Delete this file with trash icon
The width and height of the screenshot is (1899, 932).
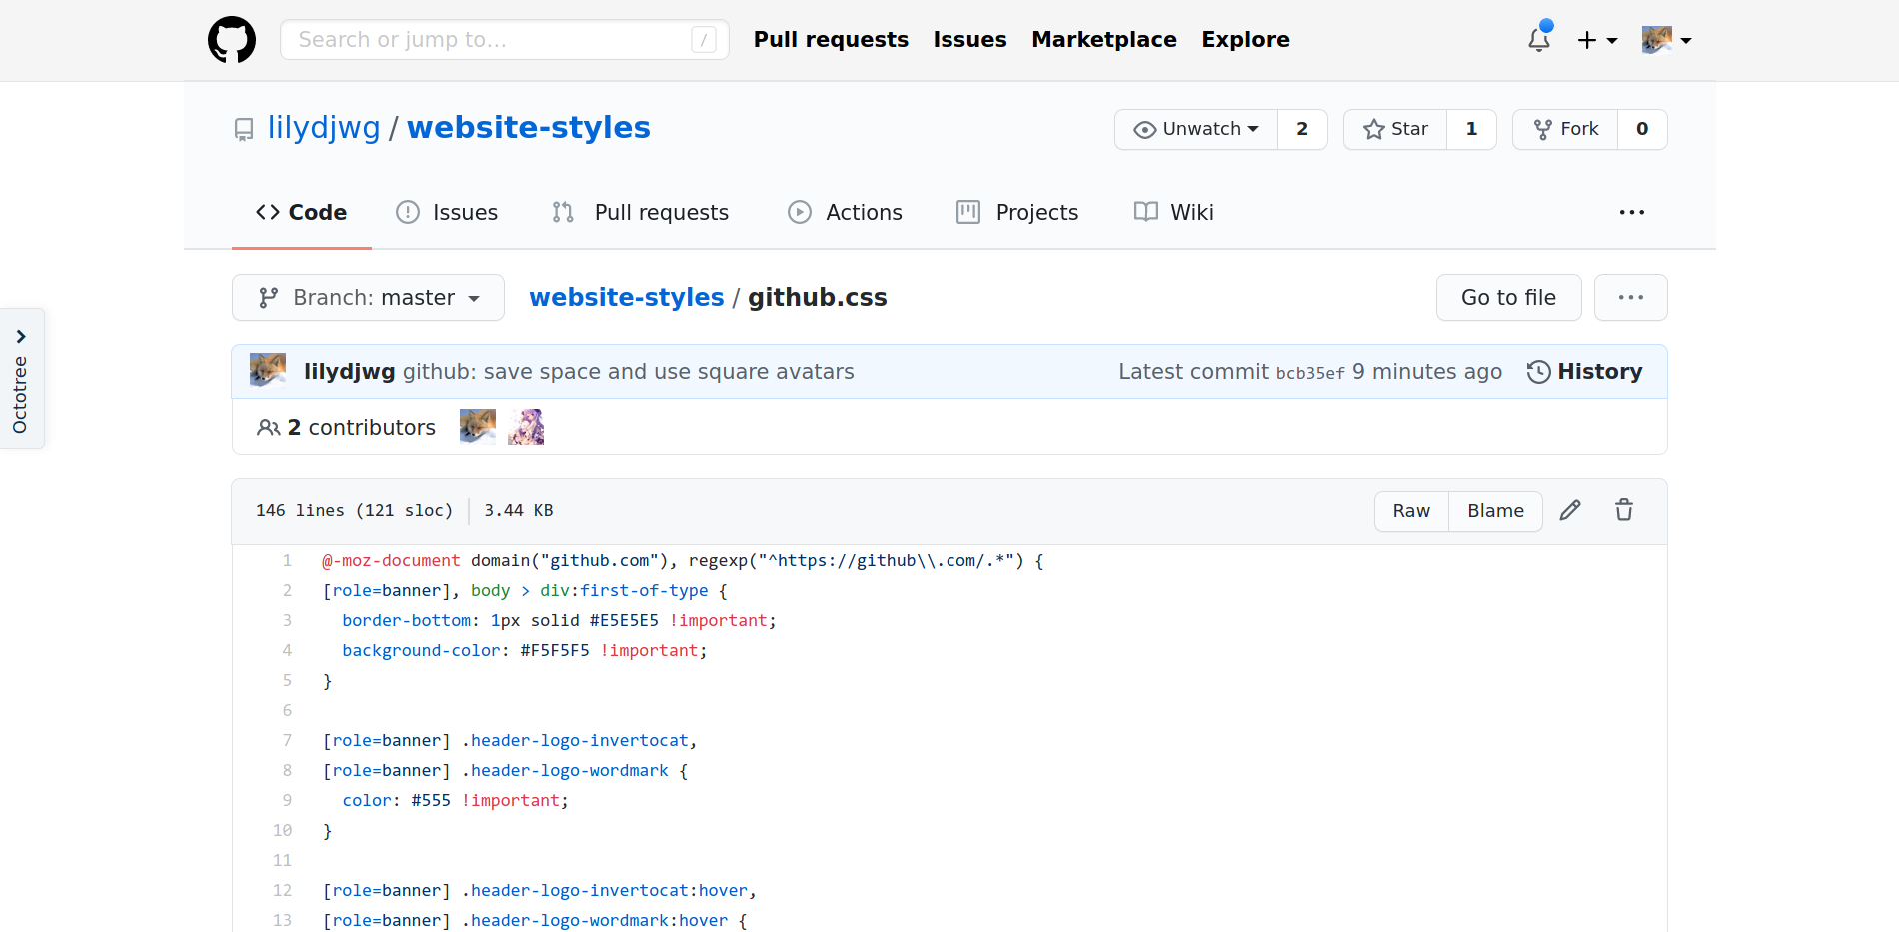pyautogui.click(x=1624, y=510)
